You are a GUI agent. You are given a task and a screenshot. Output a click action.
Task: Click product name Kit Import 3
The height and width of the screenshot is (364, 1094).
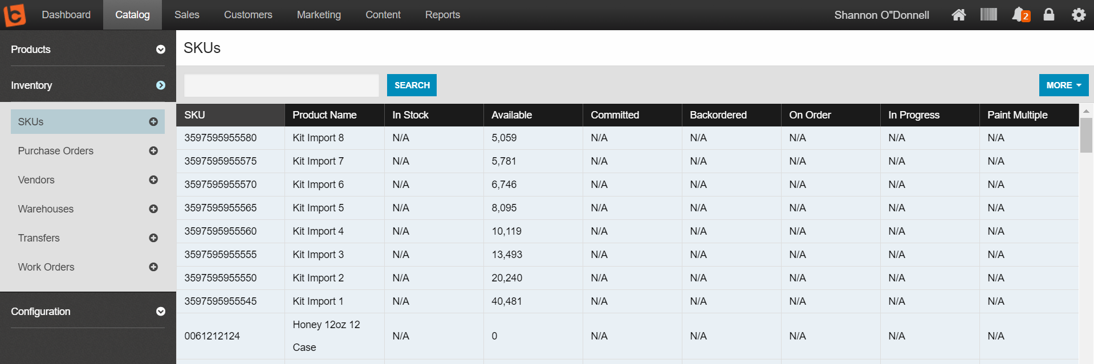click(318, 255)
